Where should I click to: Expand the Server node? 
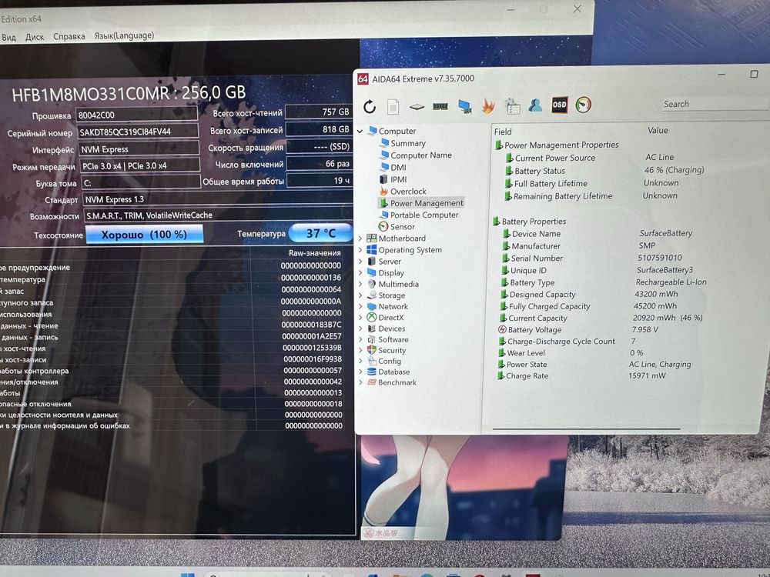[x=360, y=262]
